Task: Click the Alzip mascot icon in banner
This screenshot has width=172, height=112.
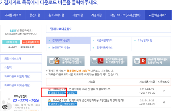Action: 57,61
